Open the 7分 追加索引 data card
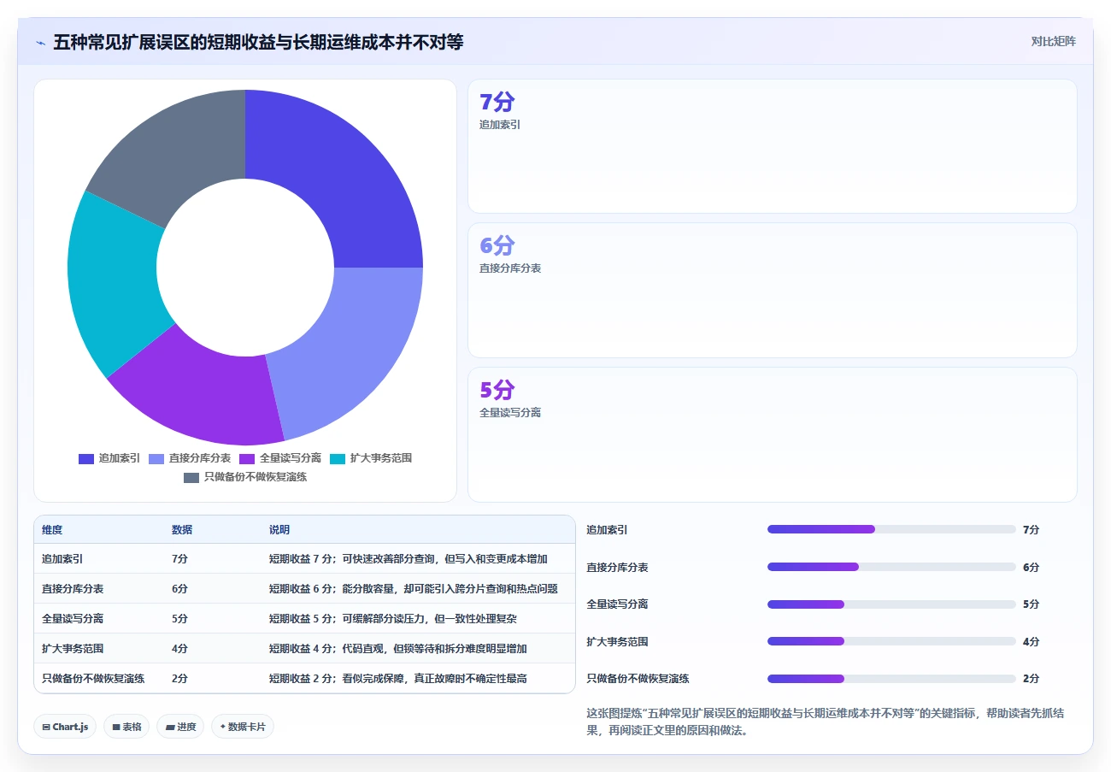 pyautogui.click(x=772, y=146)
